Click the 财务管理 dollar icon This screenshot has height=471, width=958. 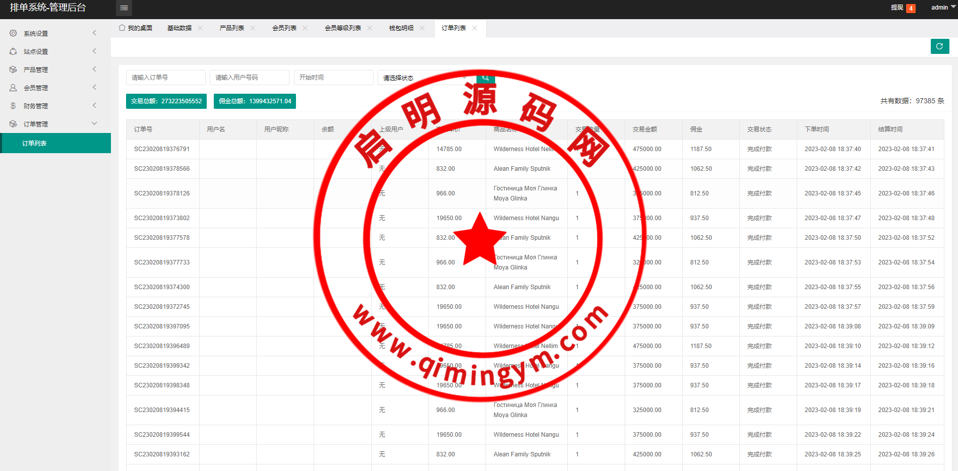[x=13, y=106]
